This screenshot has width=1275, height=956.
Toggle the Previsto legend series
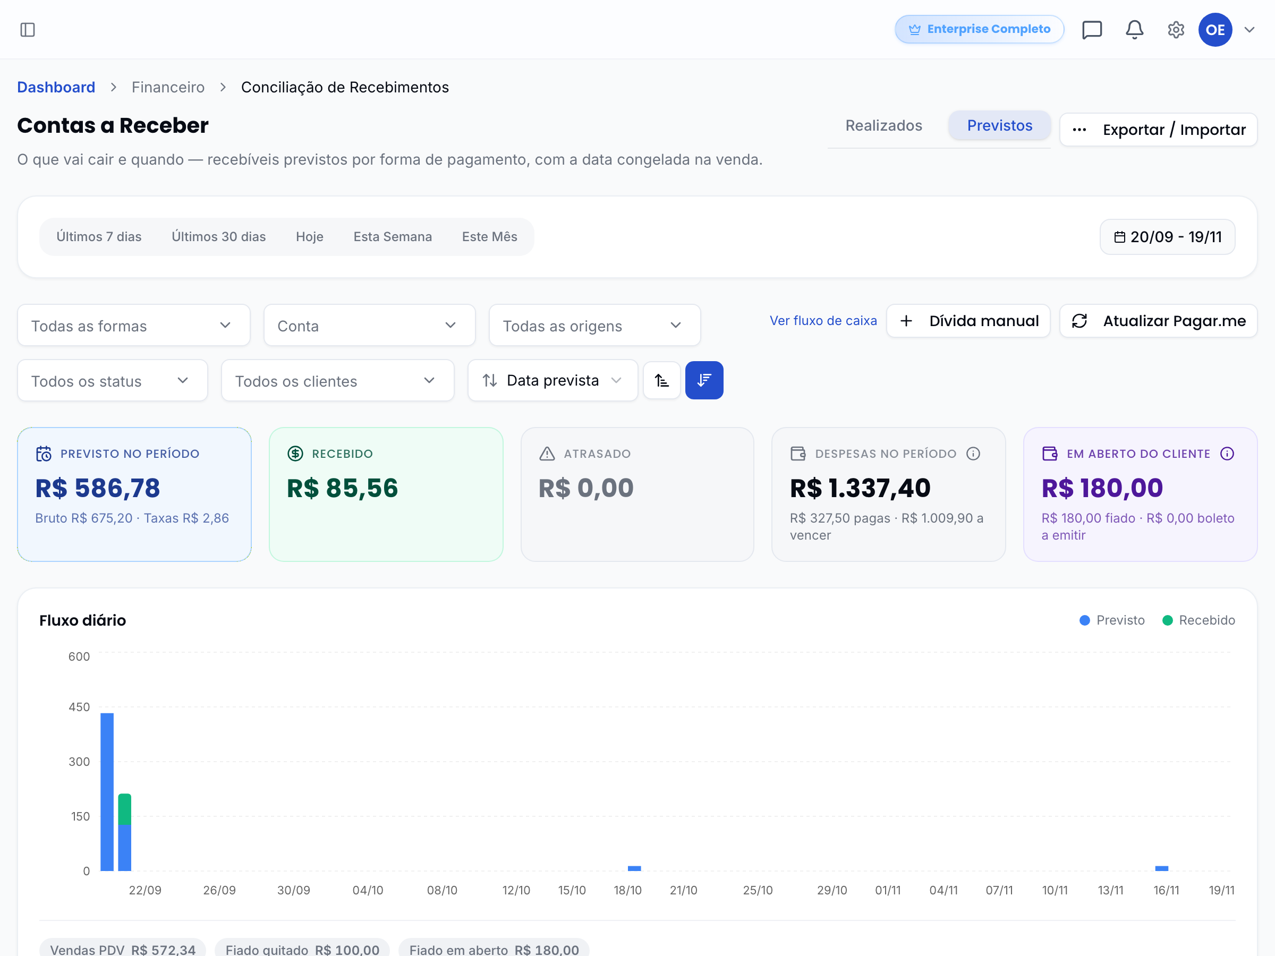[1111, 620]
